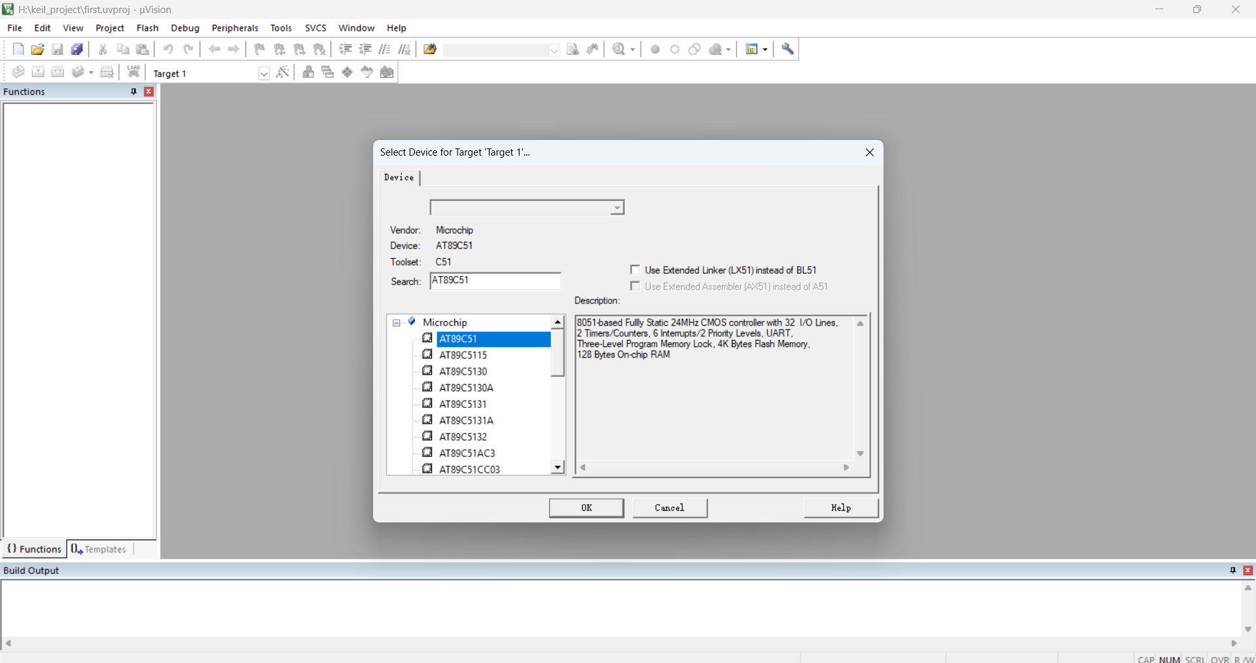Close the Select Device dialog
Viewport: 1256px width, 663px height.
coord(870,152)
